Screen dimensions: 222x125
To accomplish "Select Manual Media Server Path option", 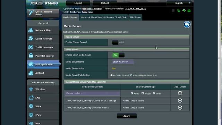I will (x=131, y=75).
